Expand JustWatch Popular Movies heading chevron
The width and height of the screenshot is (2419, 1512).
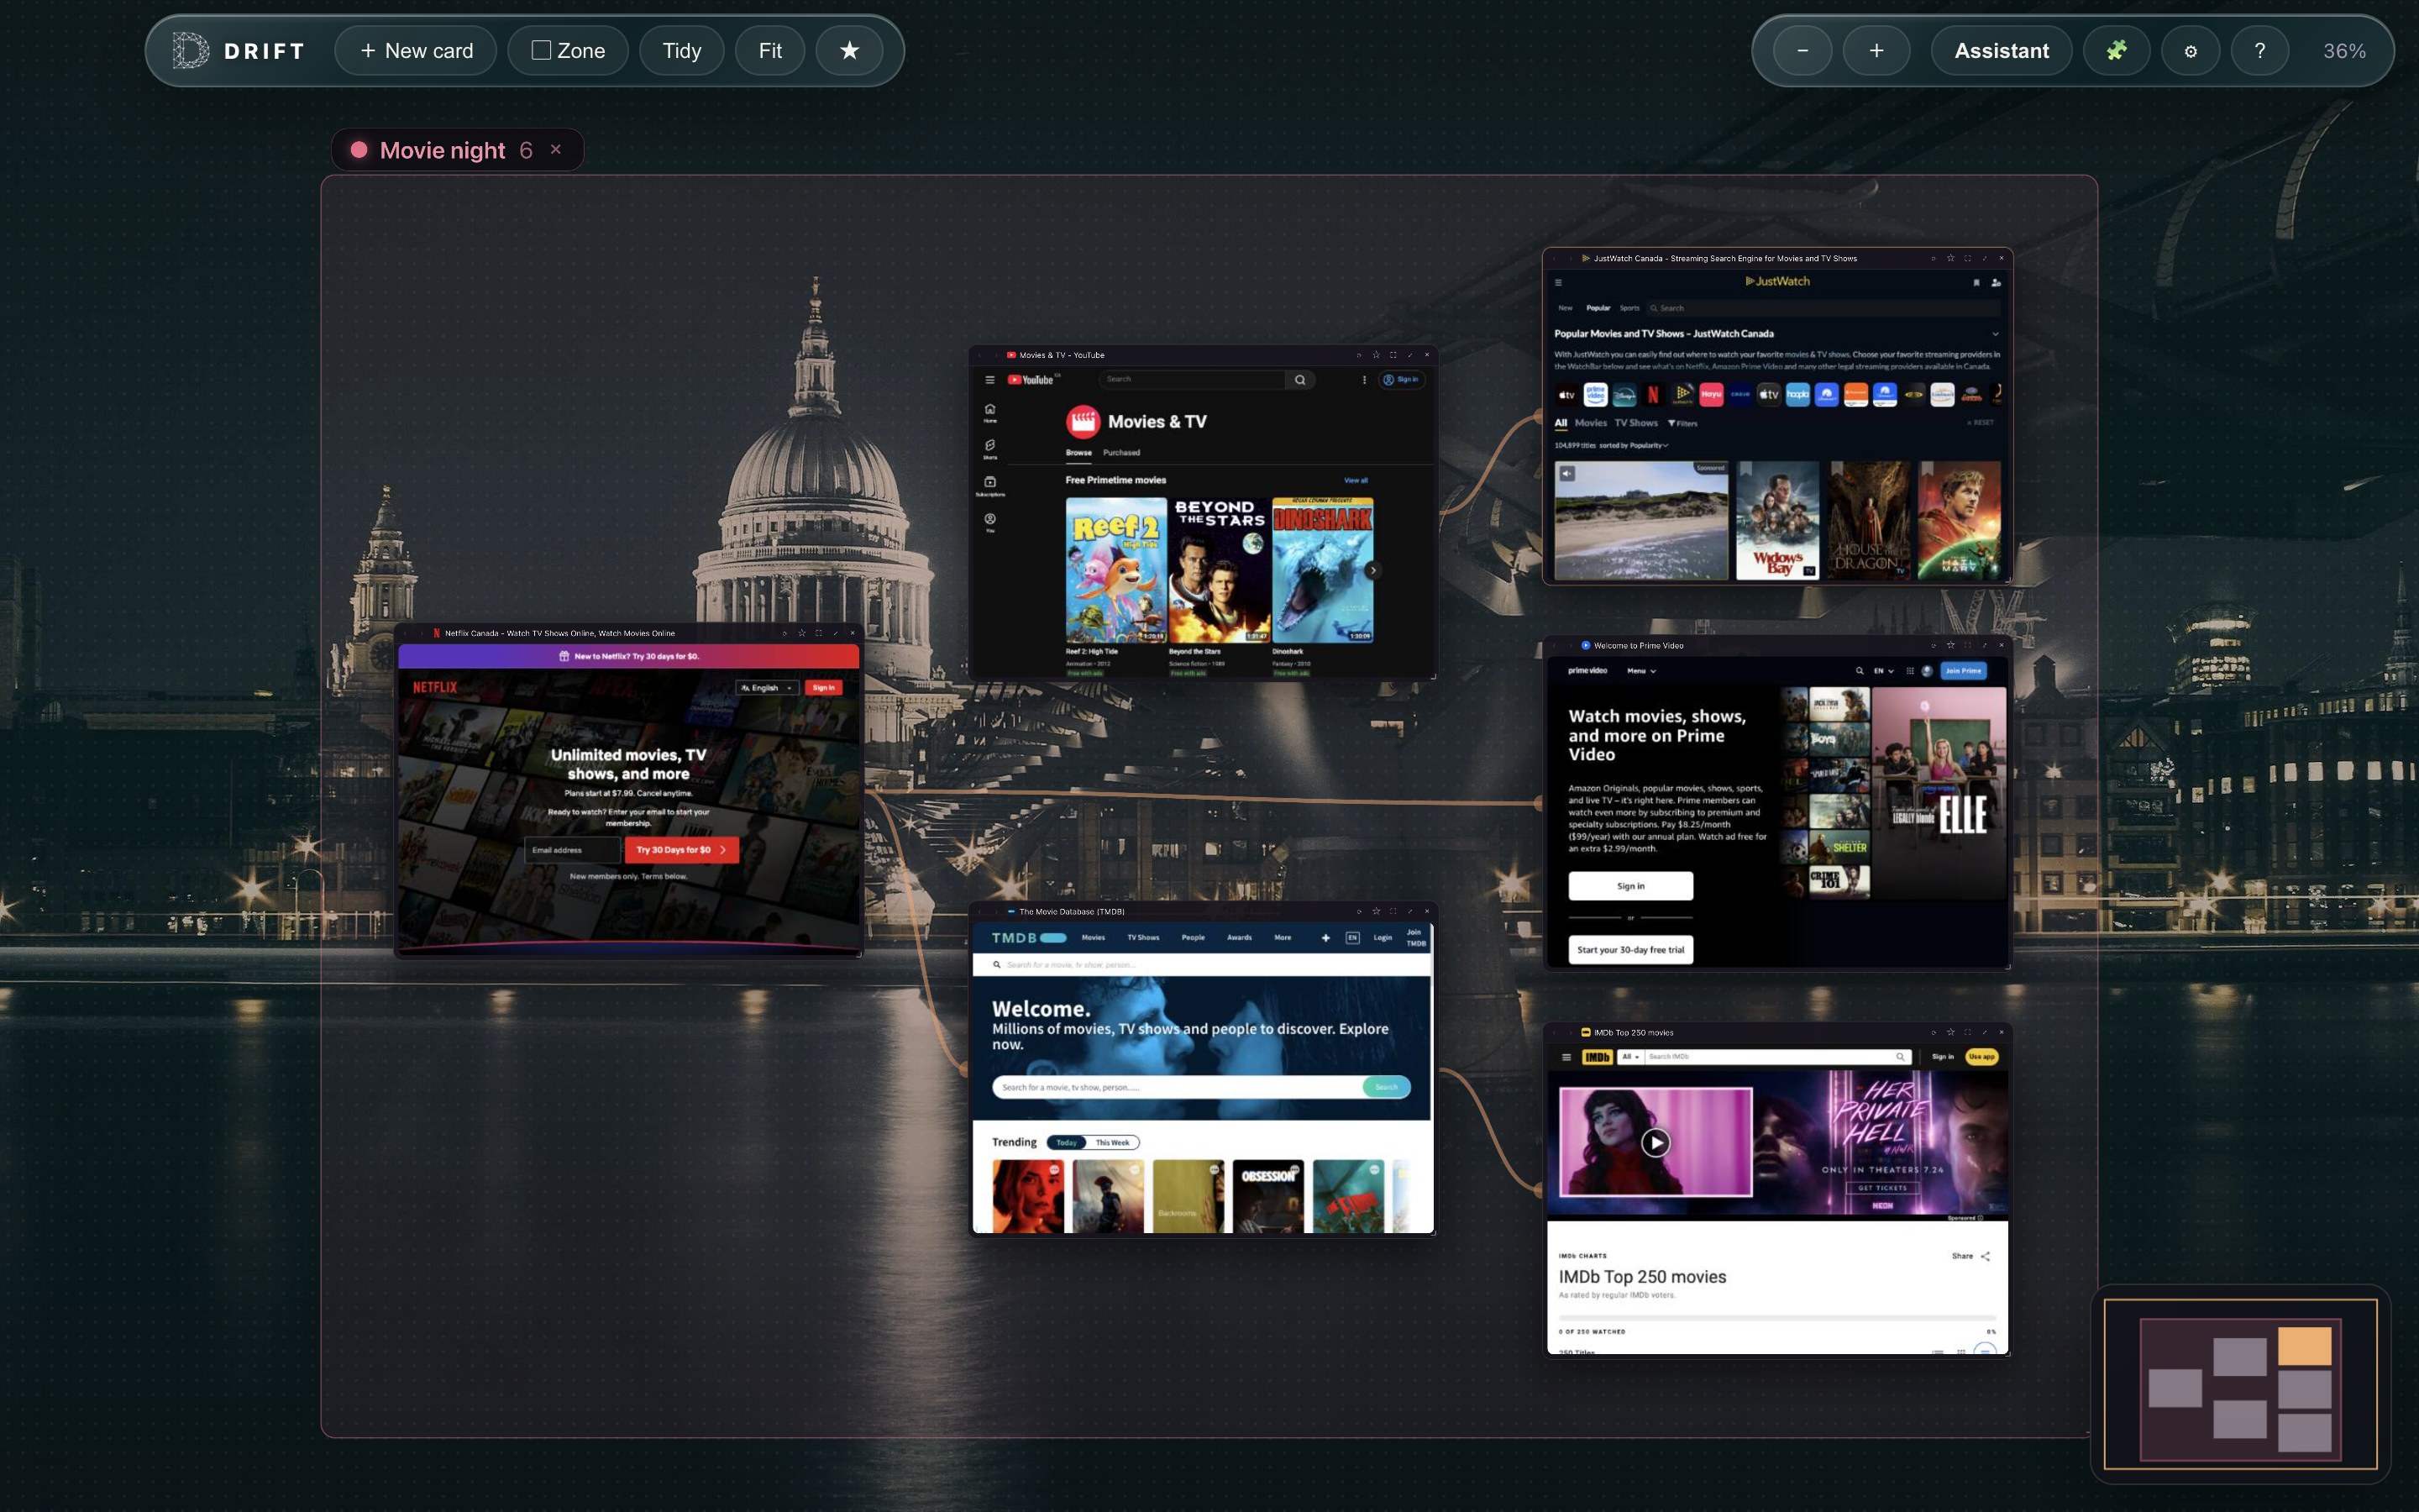pos(1995,334)
